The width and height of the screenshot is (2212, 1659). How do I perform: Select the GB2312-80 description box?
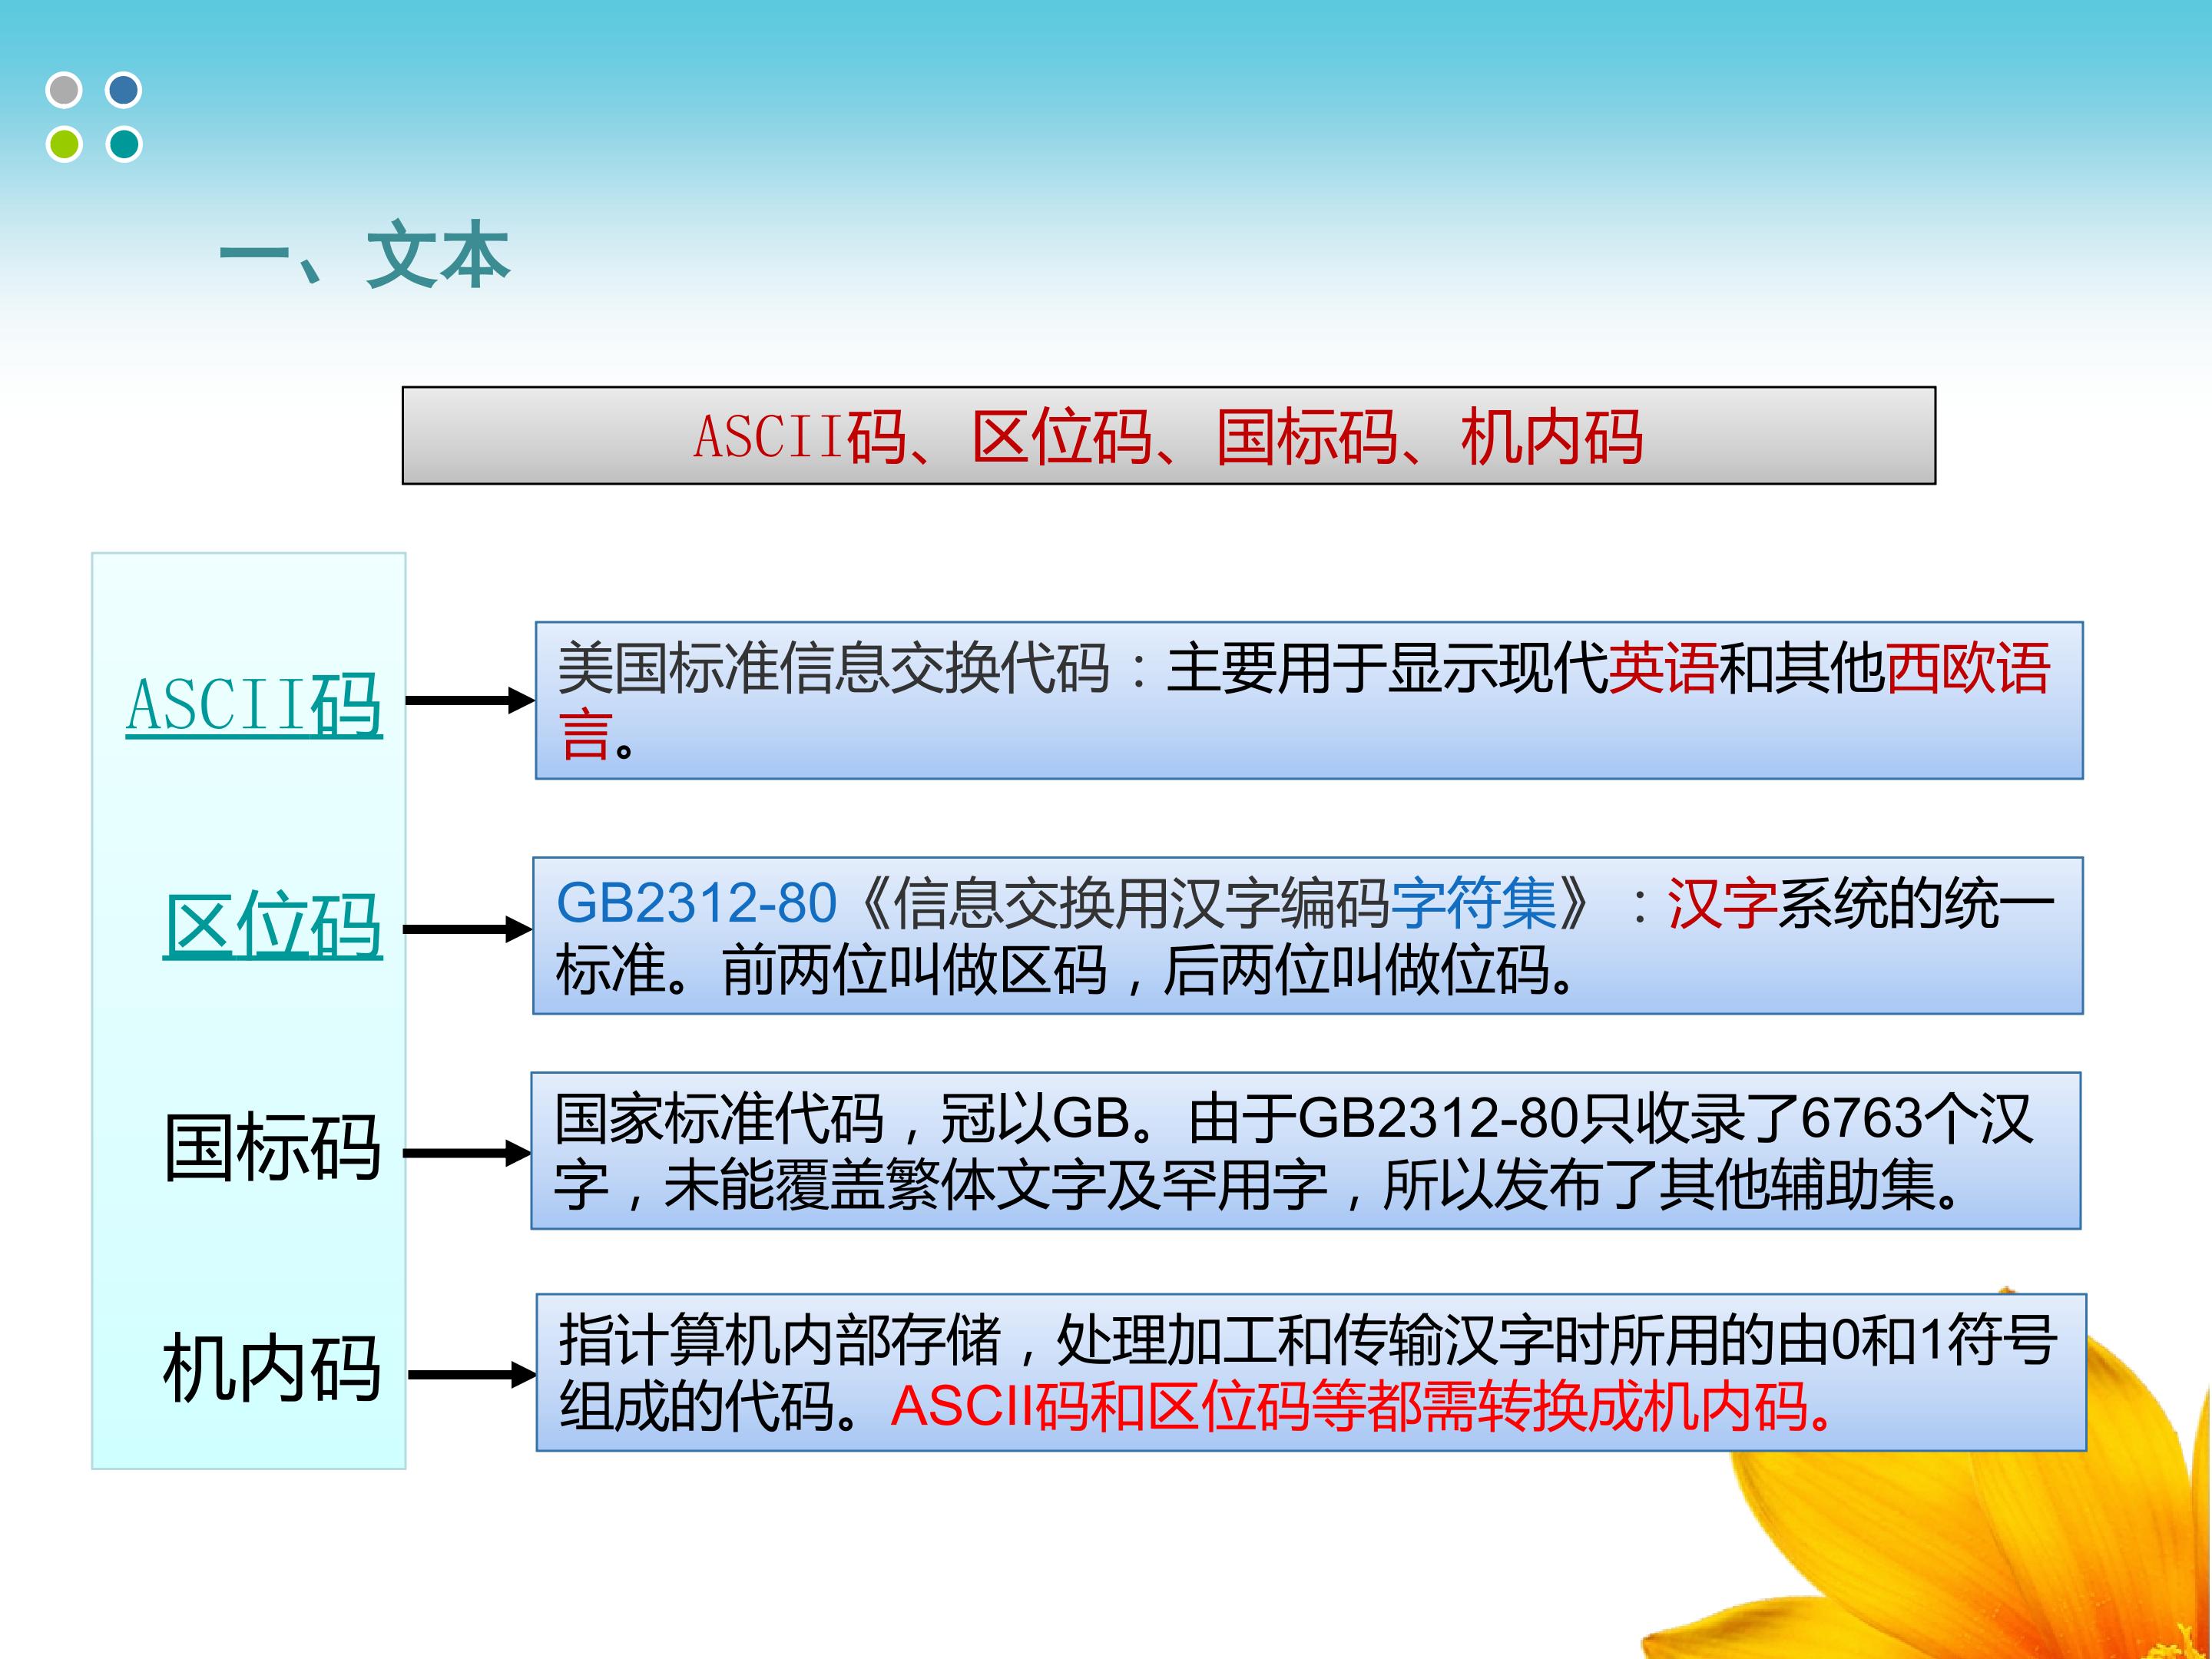[x=1308, y=935]
